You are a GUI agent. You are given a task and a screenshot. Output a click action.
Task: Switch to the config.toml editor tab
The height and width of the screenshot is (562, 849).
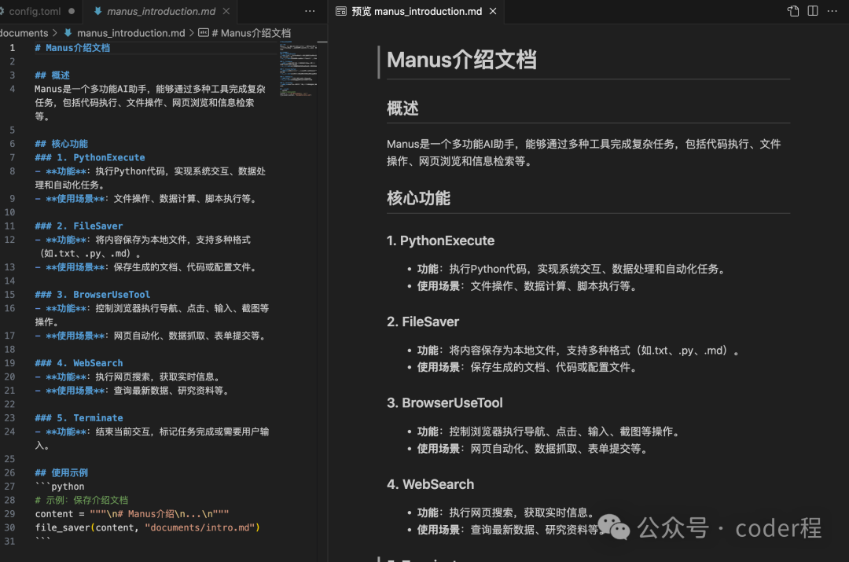[x=37, y=11]
